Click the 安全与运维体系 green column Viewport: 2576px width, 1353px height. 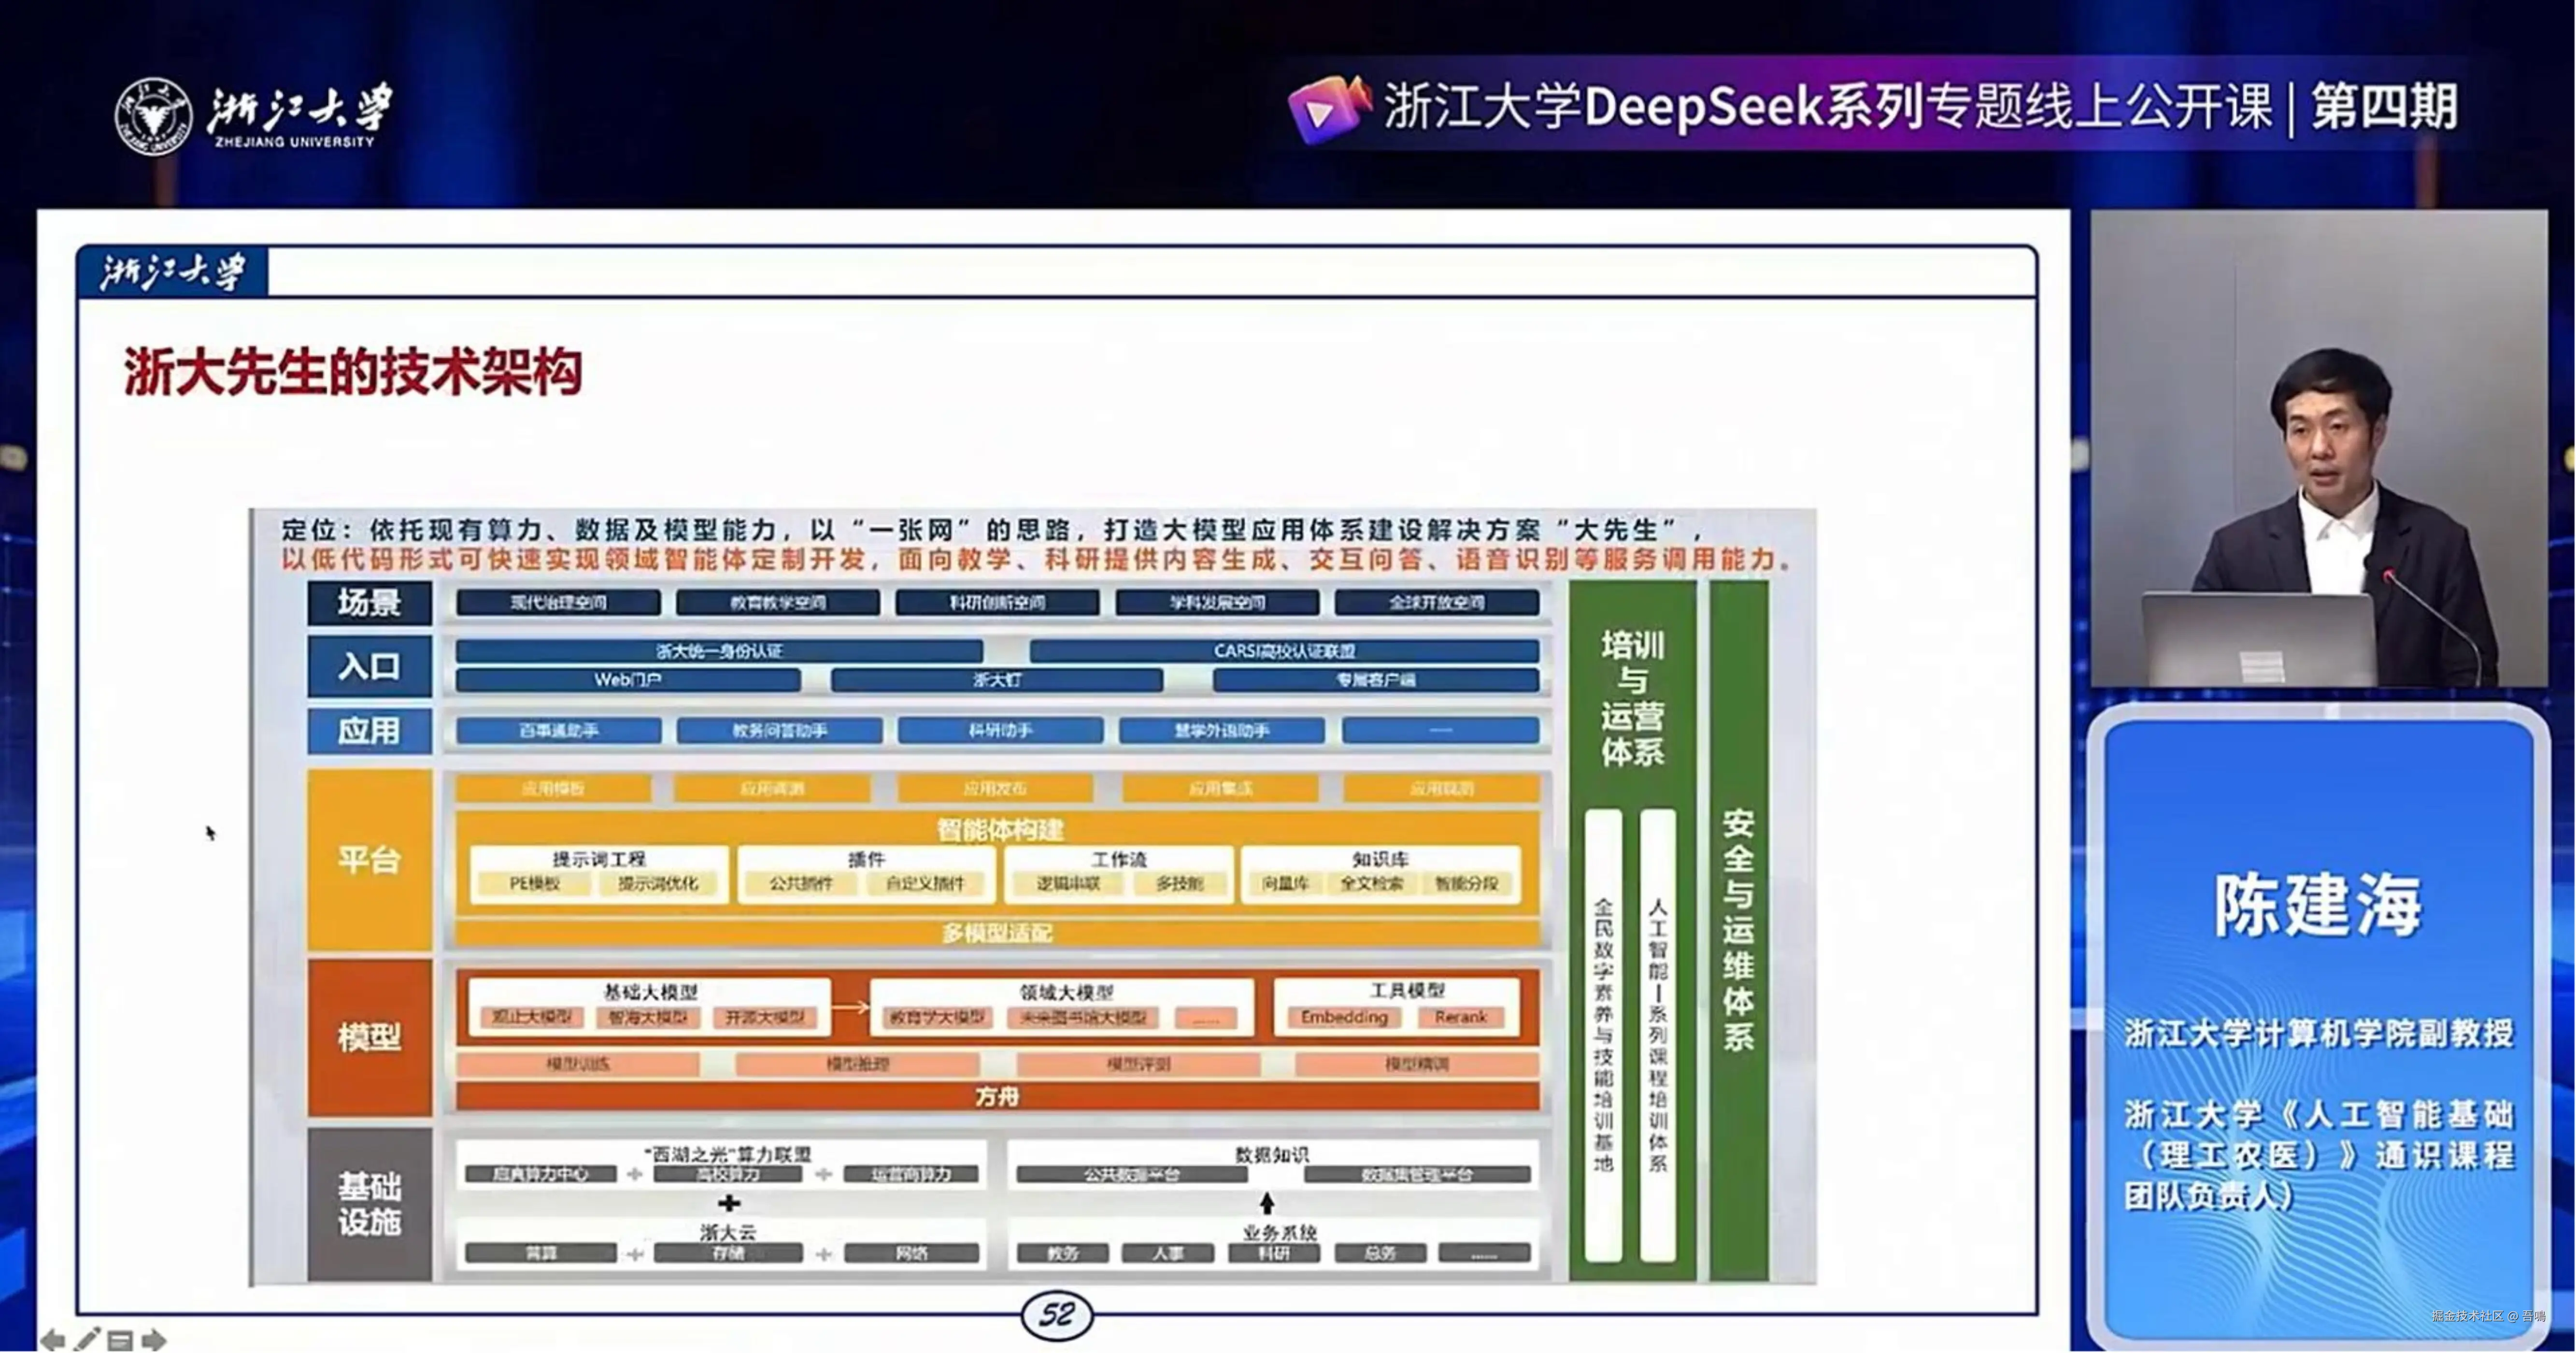tap(1738, 931)
